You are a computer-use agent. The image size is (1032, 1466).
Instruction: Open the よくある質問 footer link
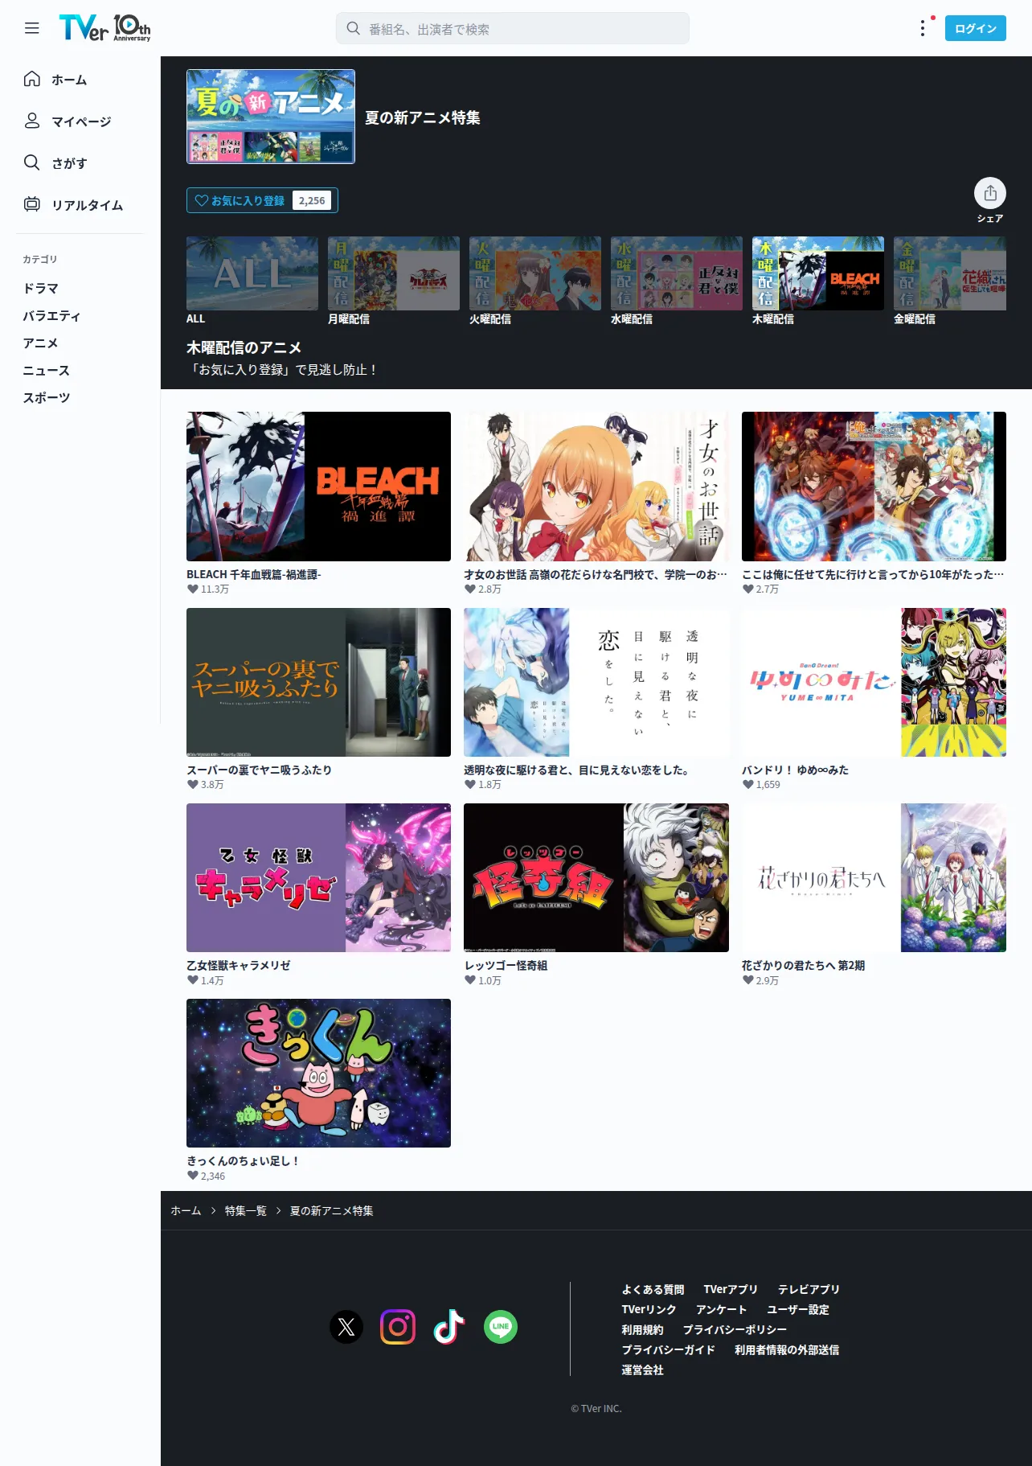point(653,1289)
